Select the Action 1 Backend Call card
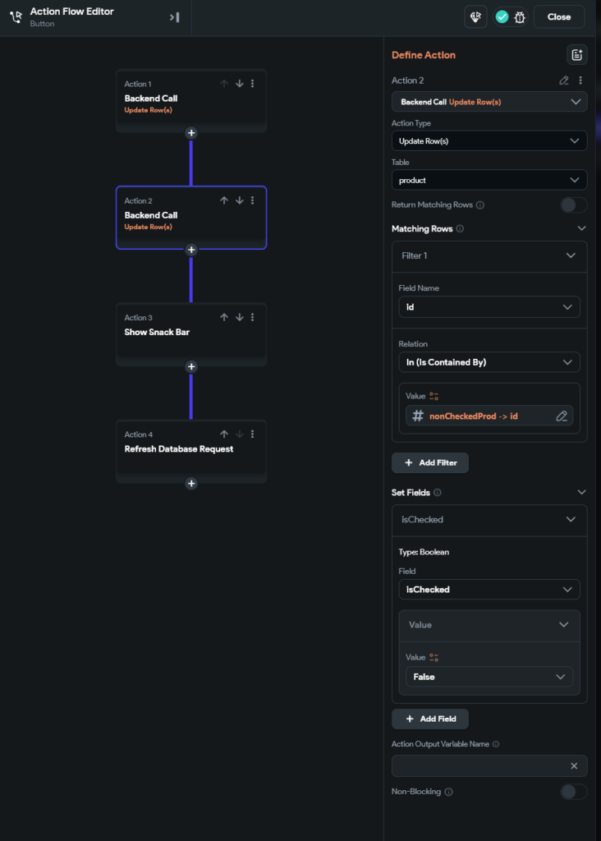The height and width of the screenshot is (841, 601). (x=191, y=101)
